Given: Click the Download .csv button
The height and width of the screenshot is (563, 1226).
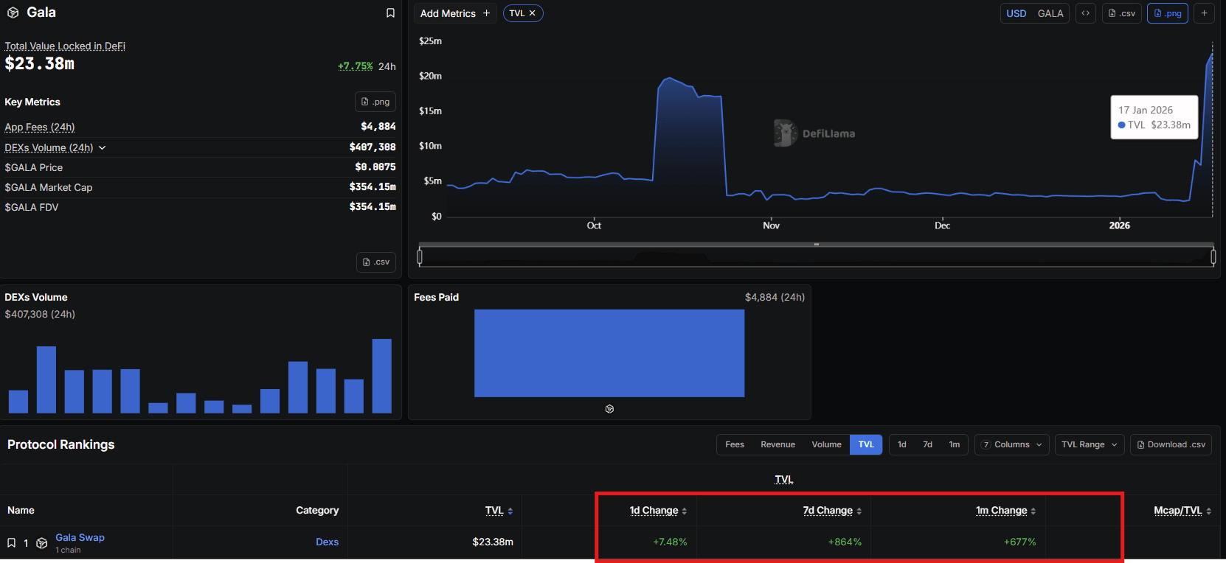Looking at the screenshot, I should click(1171, 444).
